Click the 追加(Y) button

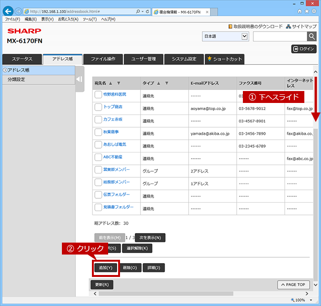point(106,268)
